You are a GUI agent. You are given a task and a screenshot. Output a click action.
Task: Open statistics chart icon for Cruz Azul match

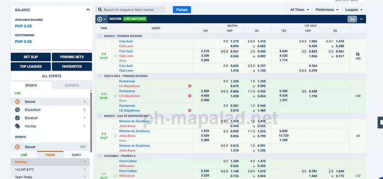click(358, 53)
